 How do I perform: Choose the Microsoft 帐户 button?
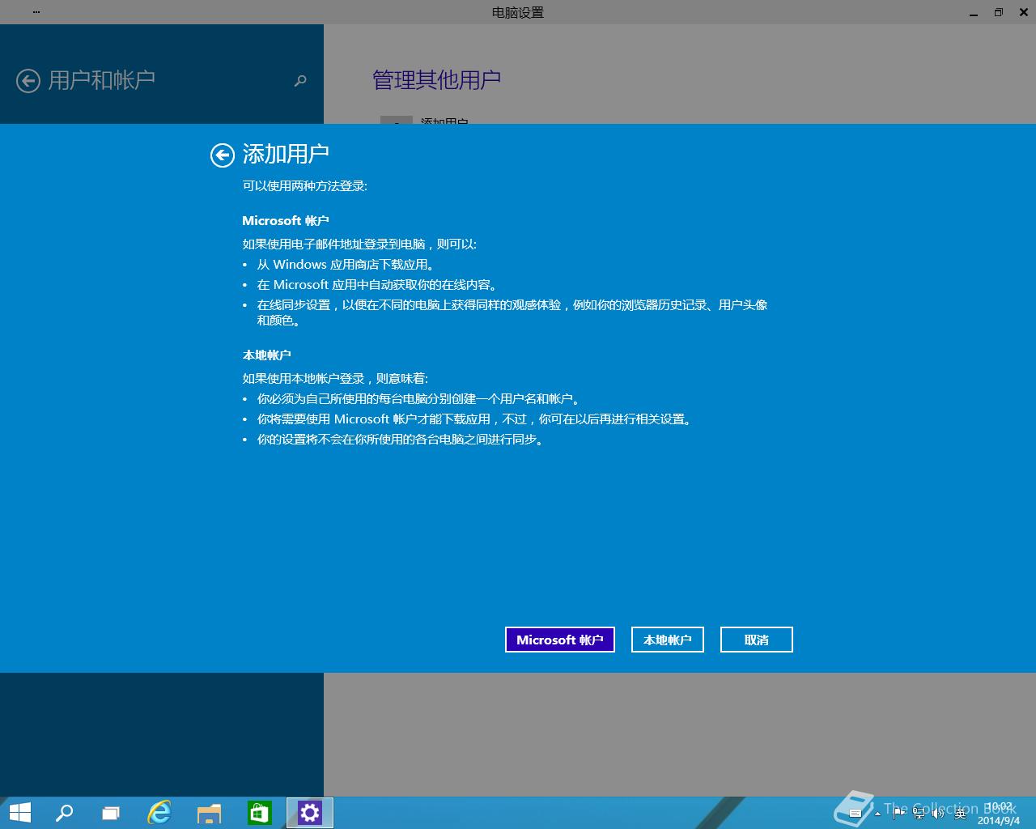pyautogui.click(x=560, y=640)
